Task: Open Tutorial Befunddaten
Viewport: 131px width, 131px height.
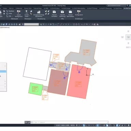Action: pos(70,14)
